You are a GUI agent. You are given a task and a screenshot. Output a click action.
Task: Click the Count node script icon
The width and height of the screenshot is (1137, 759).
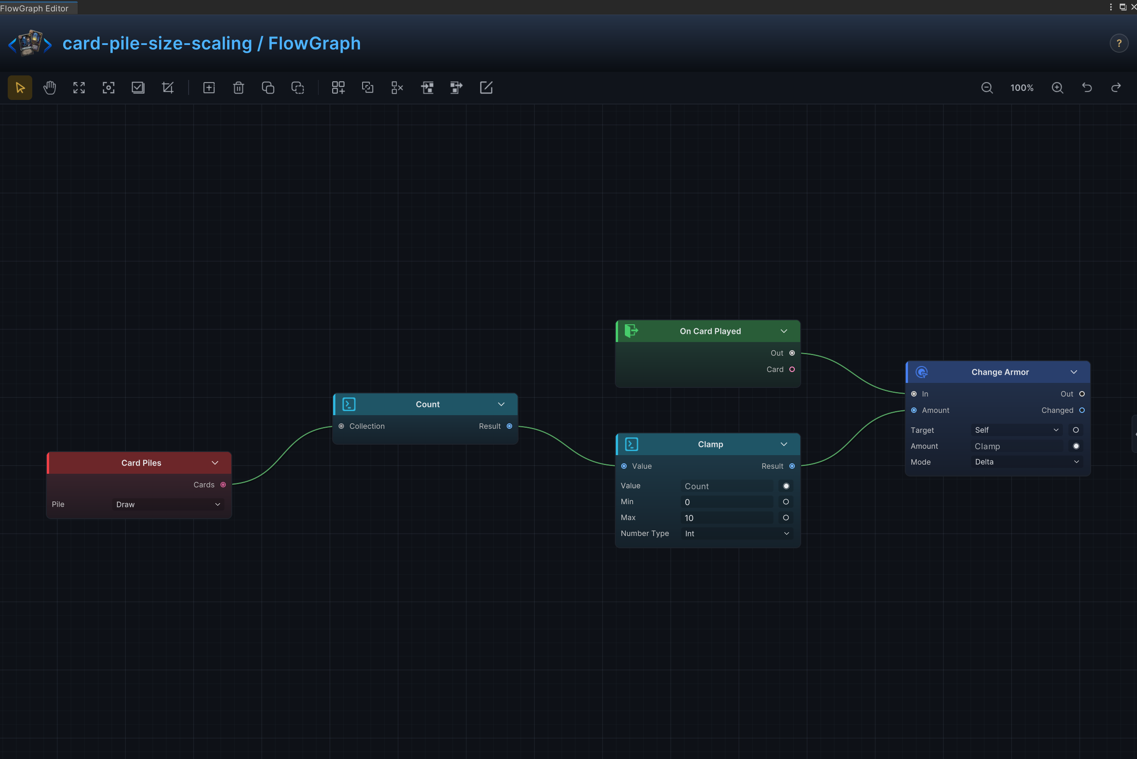[x=349, y=404]
